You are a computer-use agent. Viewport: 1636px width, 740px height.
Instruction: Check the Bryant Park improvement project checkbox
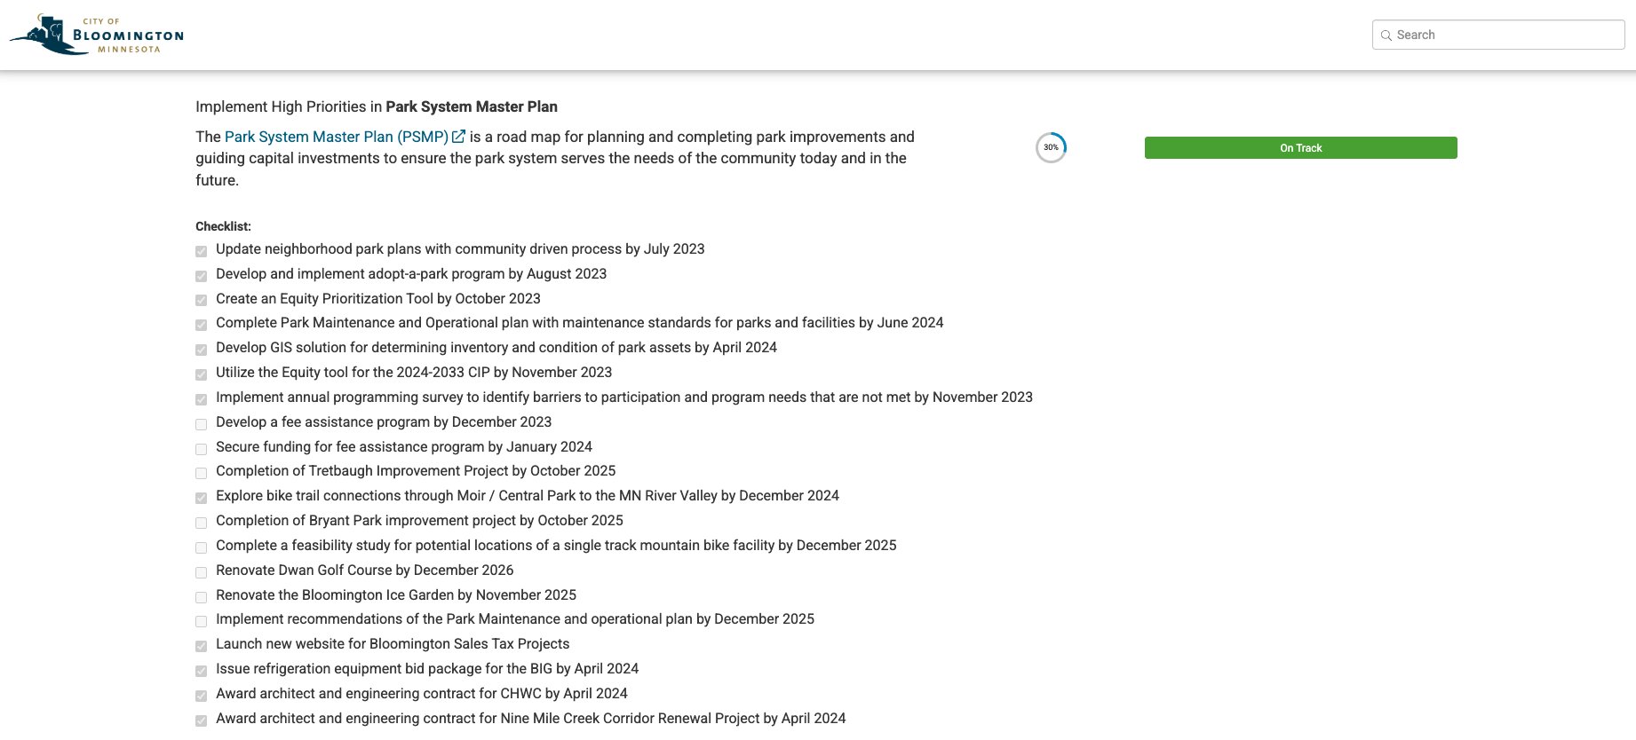(x=202, y=523)
